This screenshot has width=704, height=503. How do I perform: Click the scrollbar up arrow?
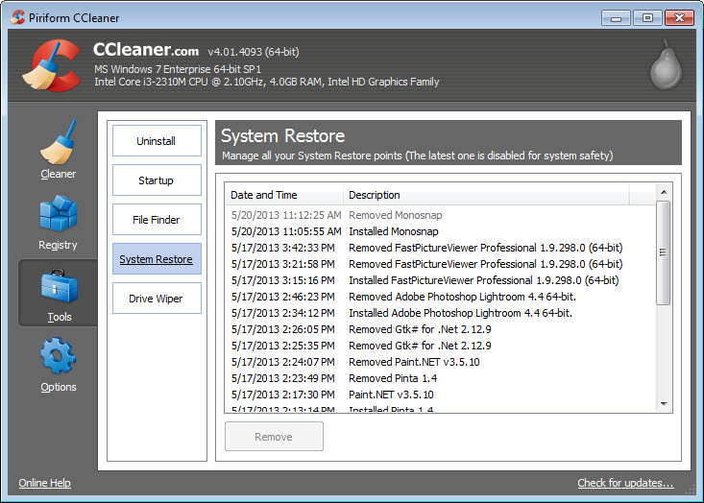[x=664, y=192]
